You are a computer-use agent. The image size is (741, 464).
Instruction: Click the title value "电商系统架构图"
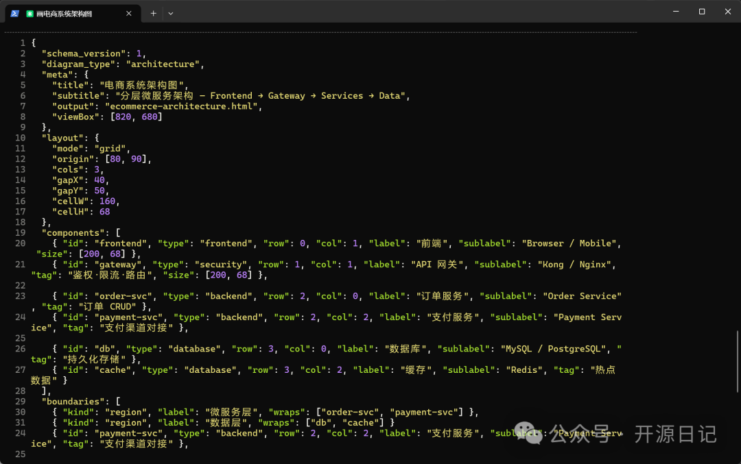coord(141,85)
